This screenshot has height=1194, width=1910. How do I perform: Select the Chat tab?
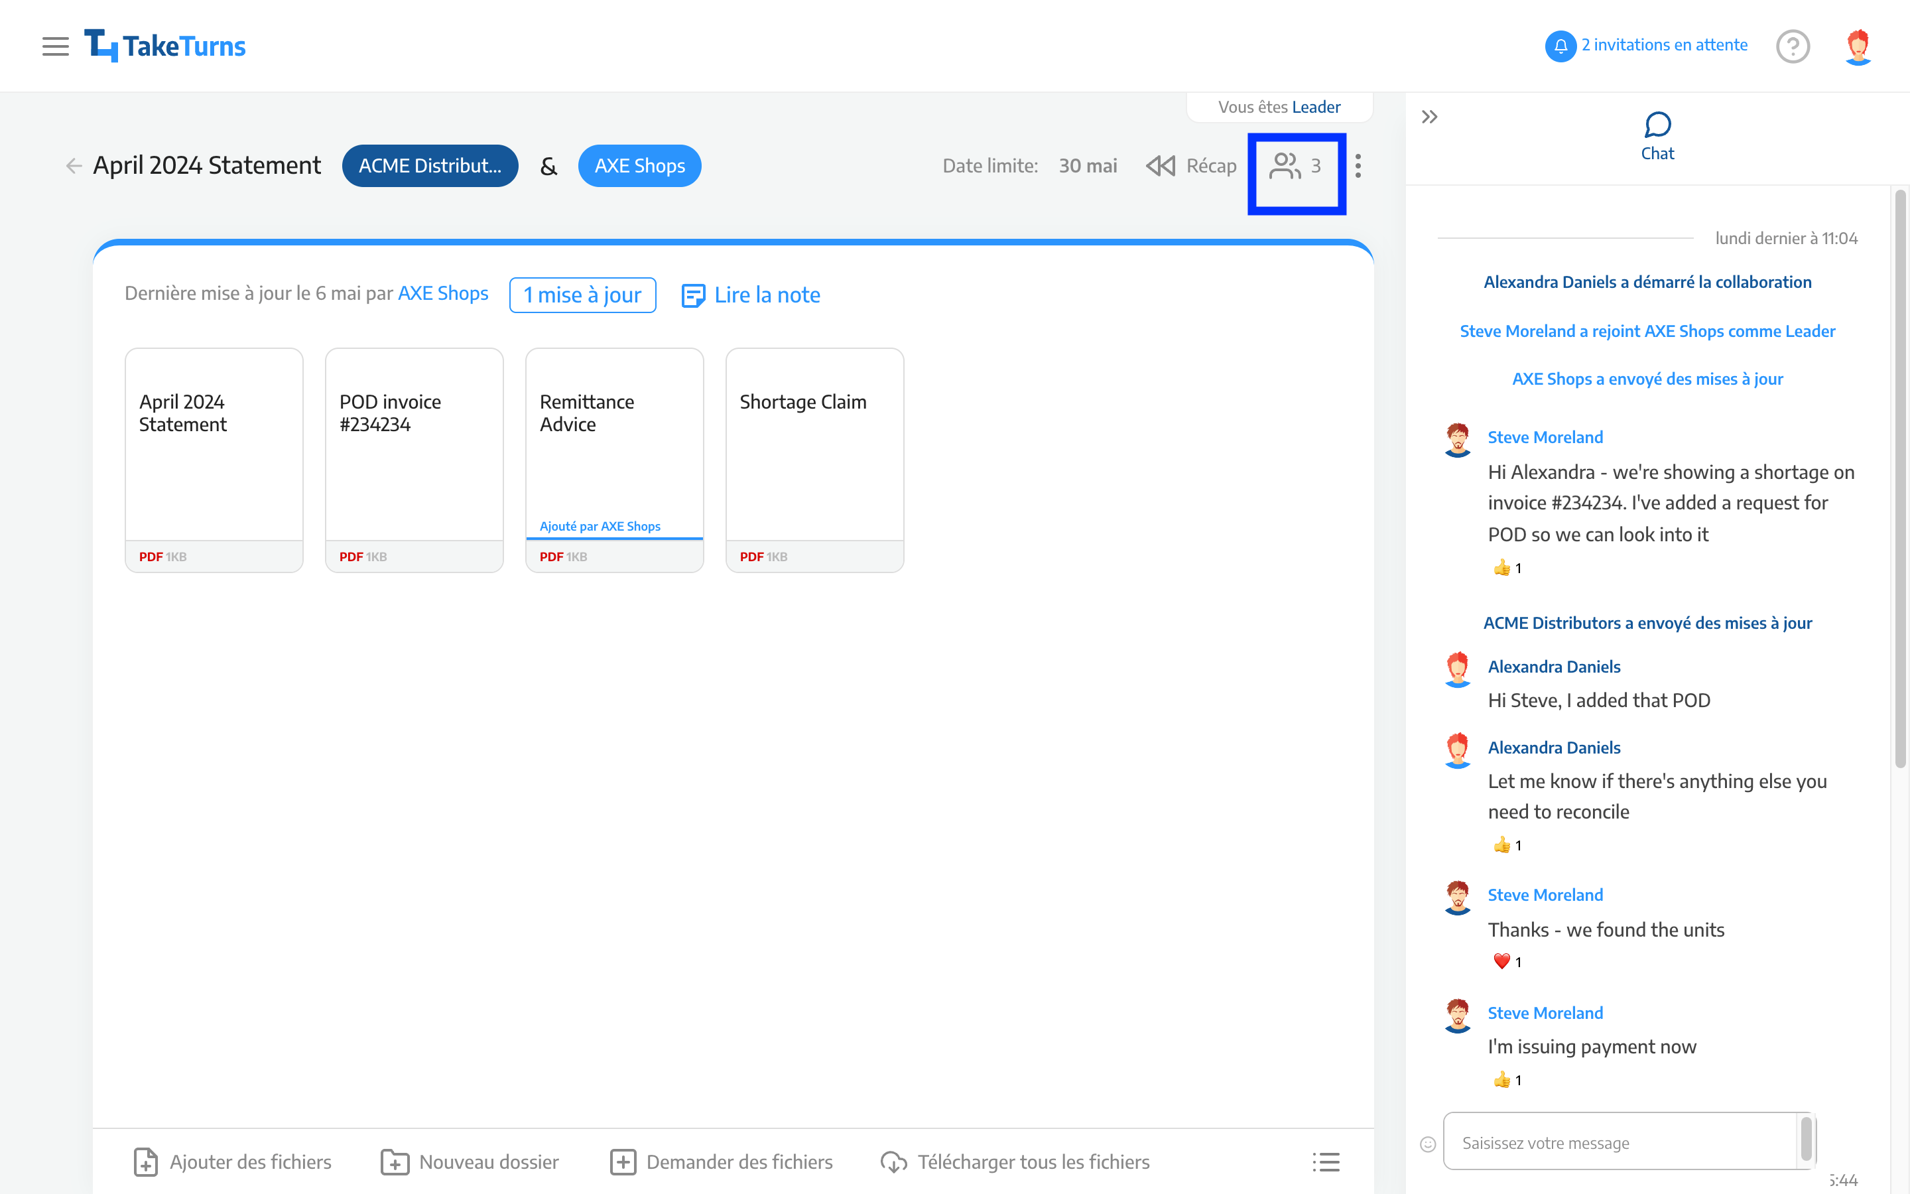[x=1657, y=137]
